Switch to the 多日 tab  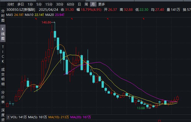(21, 4)
